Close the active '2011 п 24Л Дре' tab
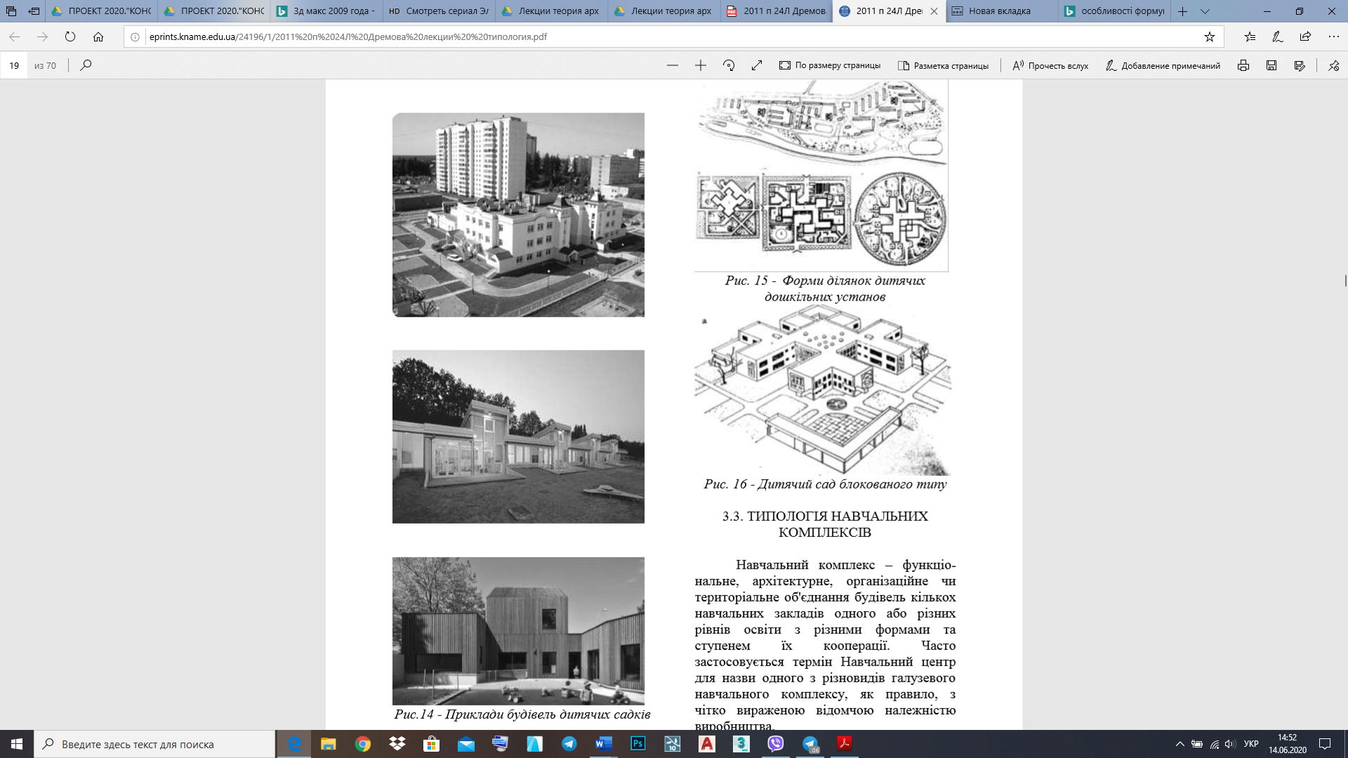The height and width of the screenshot is (758, 1348). (x=934, y=11)
